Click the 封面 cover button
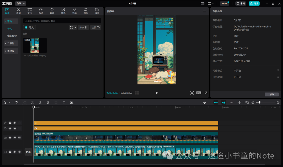This screenshot has height=167, width=283. pyautogui.click(x=28, y=152)
